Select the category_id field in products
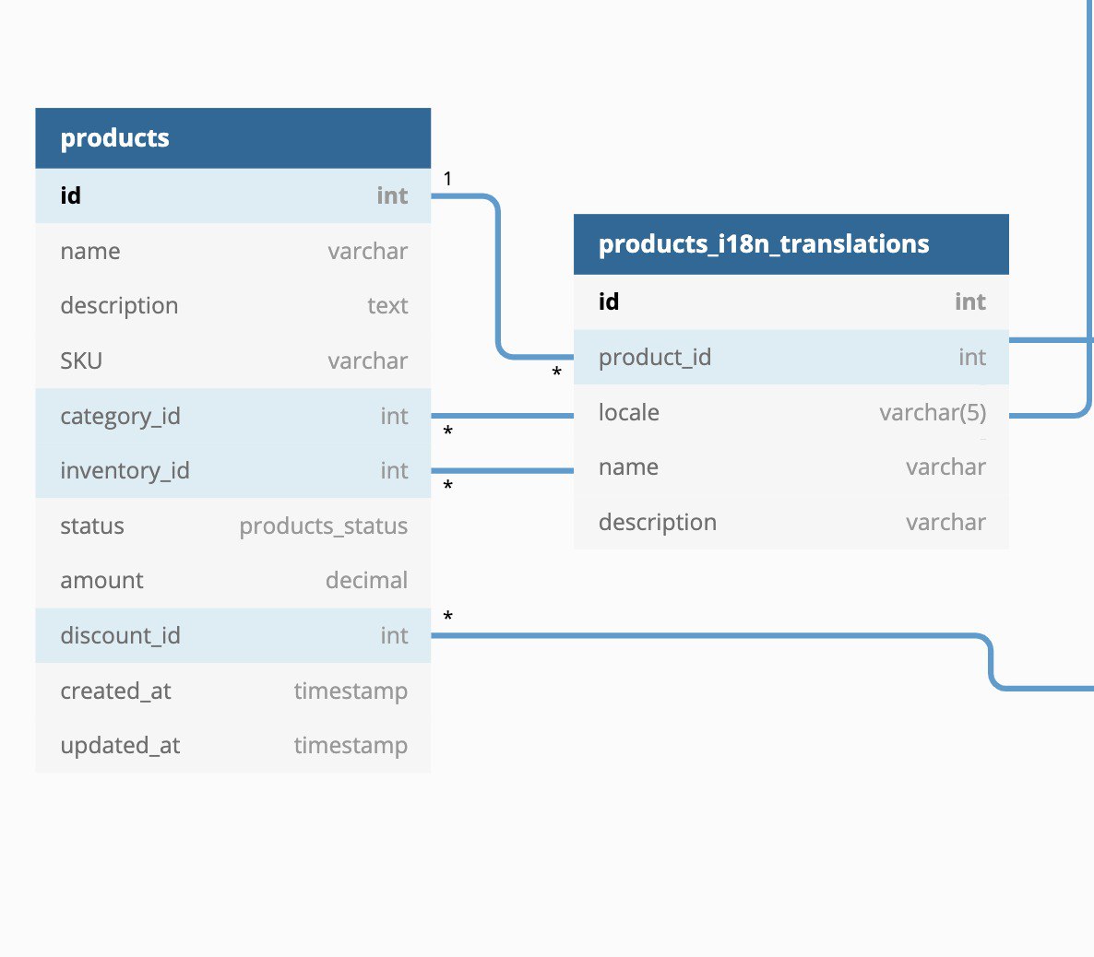 [232, 416]
